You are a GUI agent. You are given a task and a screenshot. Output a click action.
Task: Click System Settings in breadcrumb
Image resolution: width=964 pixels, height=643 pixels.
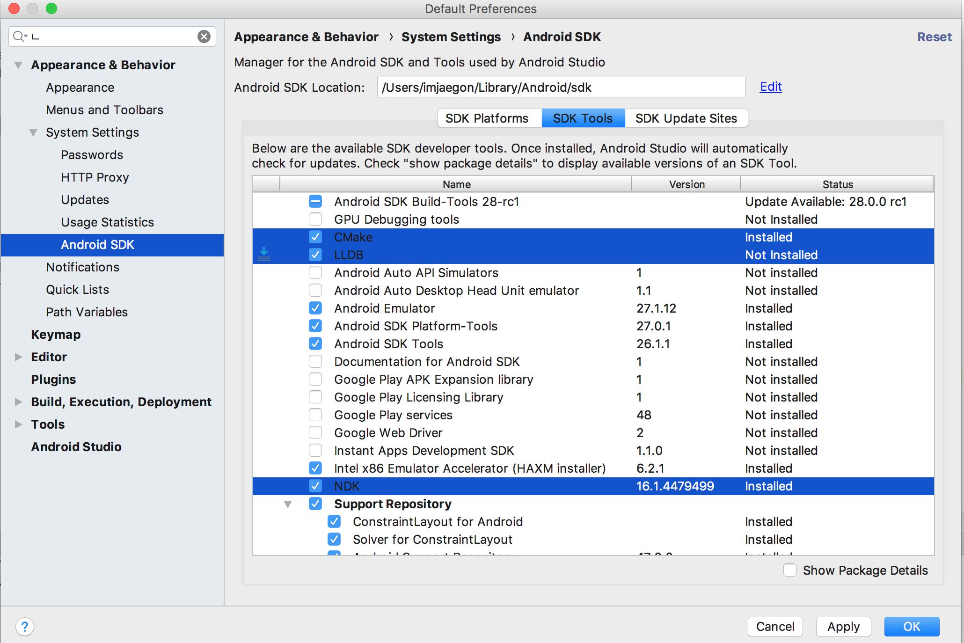451,37
